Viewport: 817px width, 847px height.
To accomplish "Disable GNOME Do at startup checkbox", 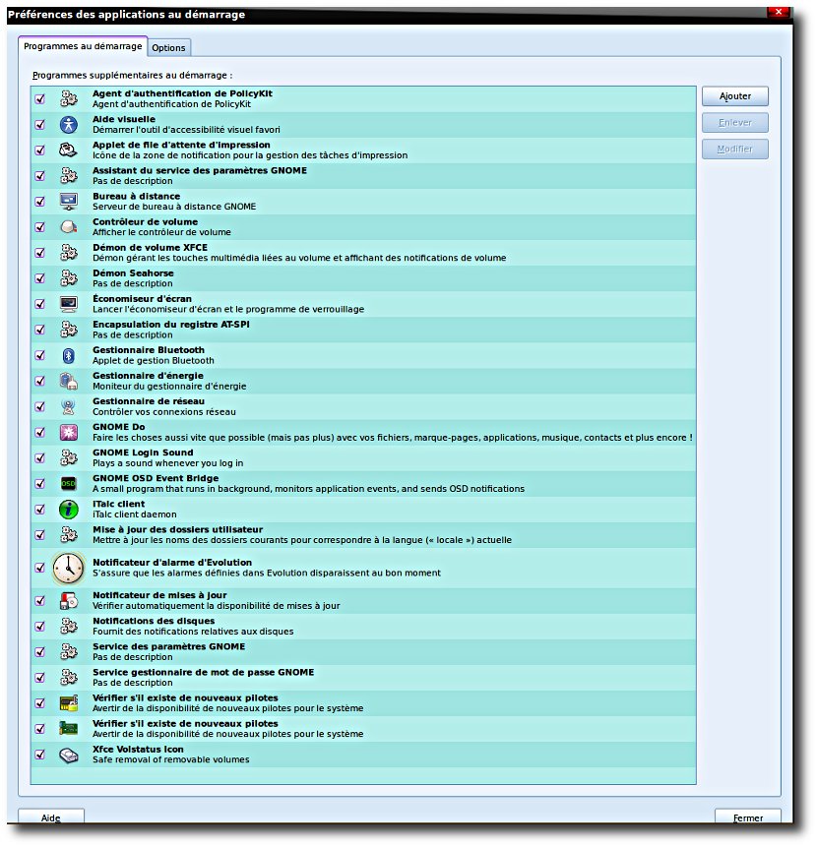I will (40, 433).
